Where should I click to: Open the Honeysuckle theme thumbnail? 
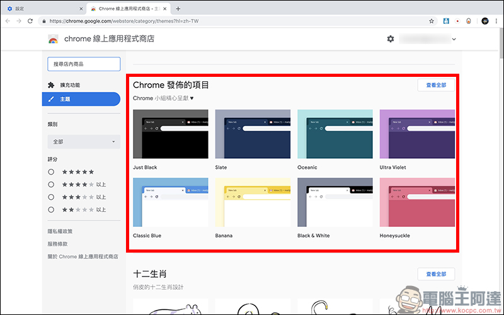tap(417, 202)
